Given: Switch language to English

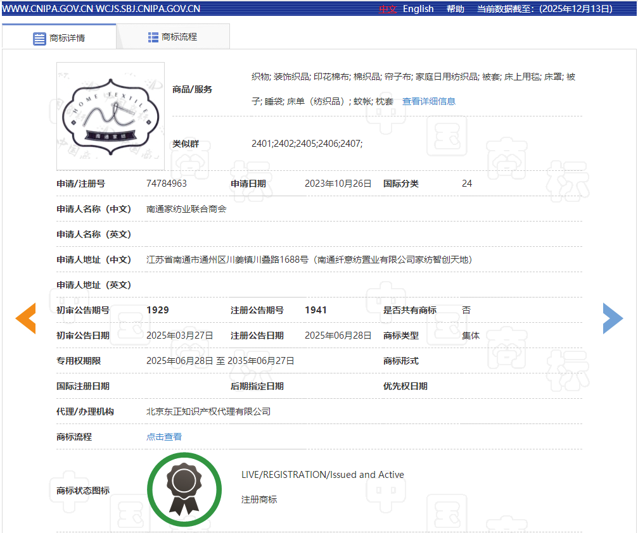Looking at the screenshot, I should pyautogui.click(x=418, y=9).
